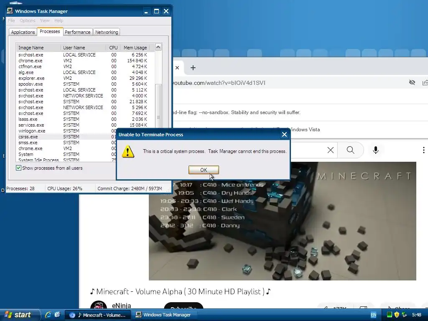Switch to Minecraft - Volume Chrome taskbar button
428x321 pixels.
(97, 315)
